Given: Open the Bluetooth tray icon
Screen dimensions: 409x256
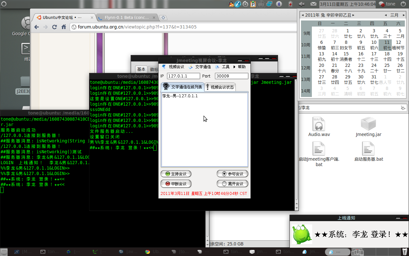Looking at the screenshot, I should pos(278,4).
